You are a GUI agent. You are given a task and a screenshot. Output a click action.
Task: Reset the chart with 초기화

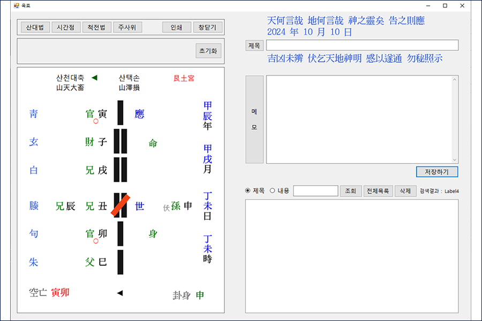208,51
